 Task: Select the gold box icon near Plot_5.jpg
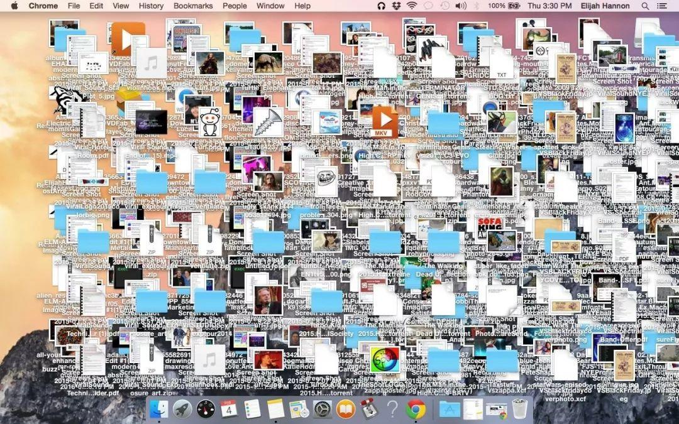128,99
